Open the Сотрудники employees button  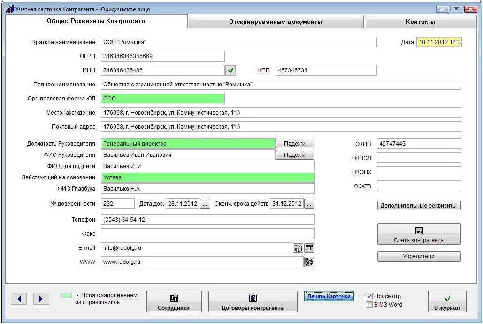(x=174, y=301)
